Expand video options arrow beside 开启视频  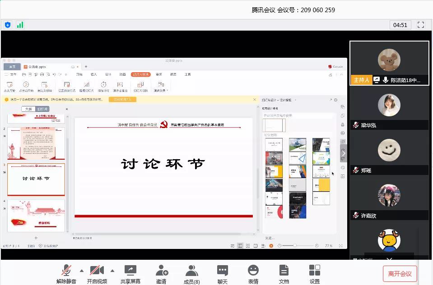pyautogui.click(x=112, y=271)
